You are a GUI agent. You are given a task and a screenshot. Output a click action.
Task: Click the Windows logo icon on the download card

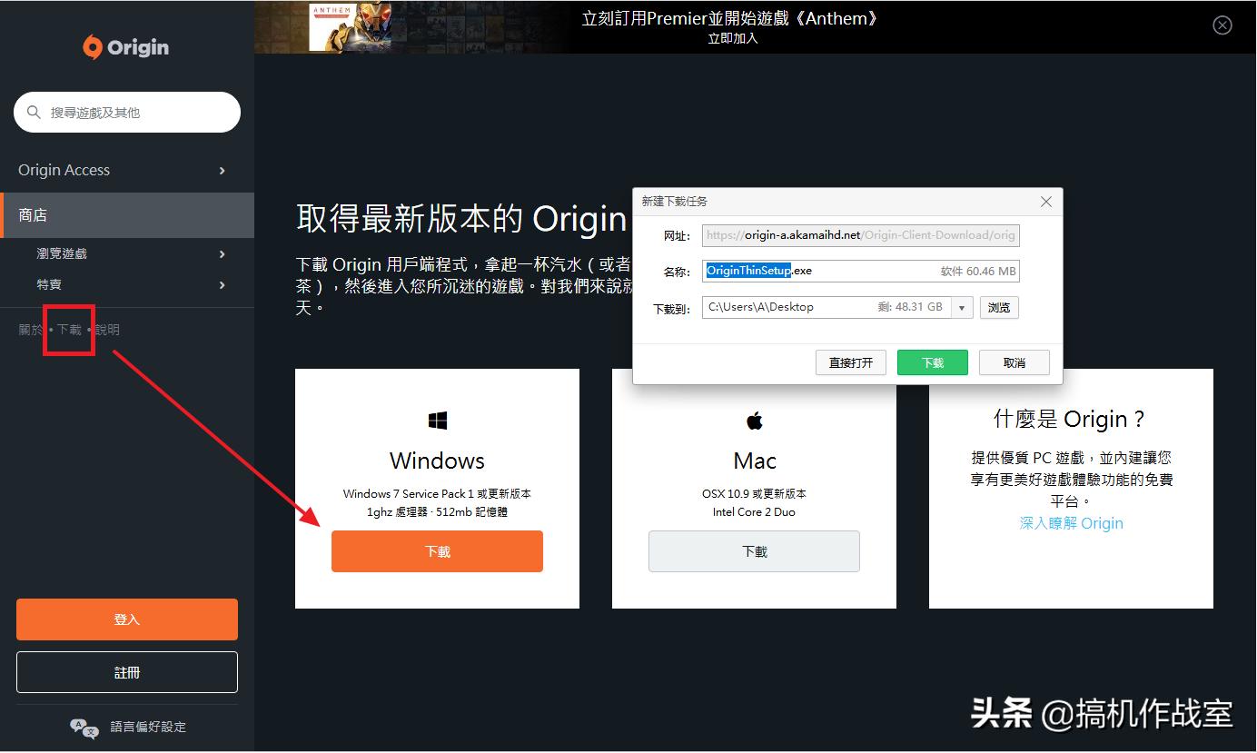click(437, 420)
